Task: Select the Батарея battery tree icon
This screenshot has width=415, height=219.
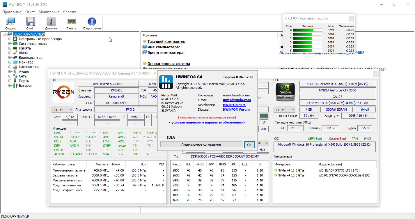Action: 15,86
